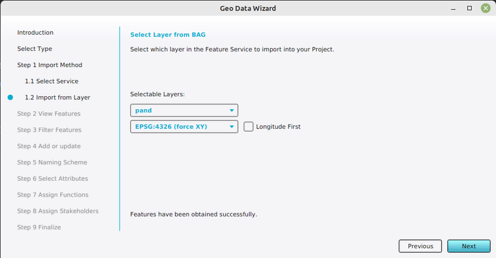Jump to 1.1 Select Service
The height and width of the screenshot is (258, 496).
[x=51, y=81]
